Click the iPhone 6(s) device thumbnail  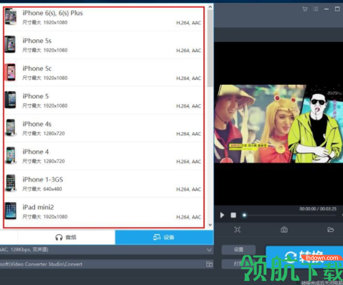pyautogui.click(x=10, y=17)
